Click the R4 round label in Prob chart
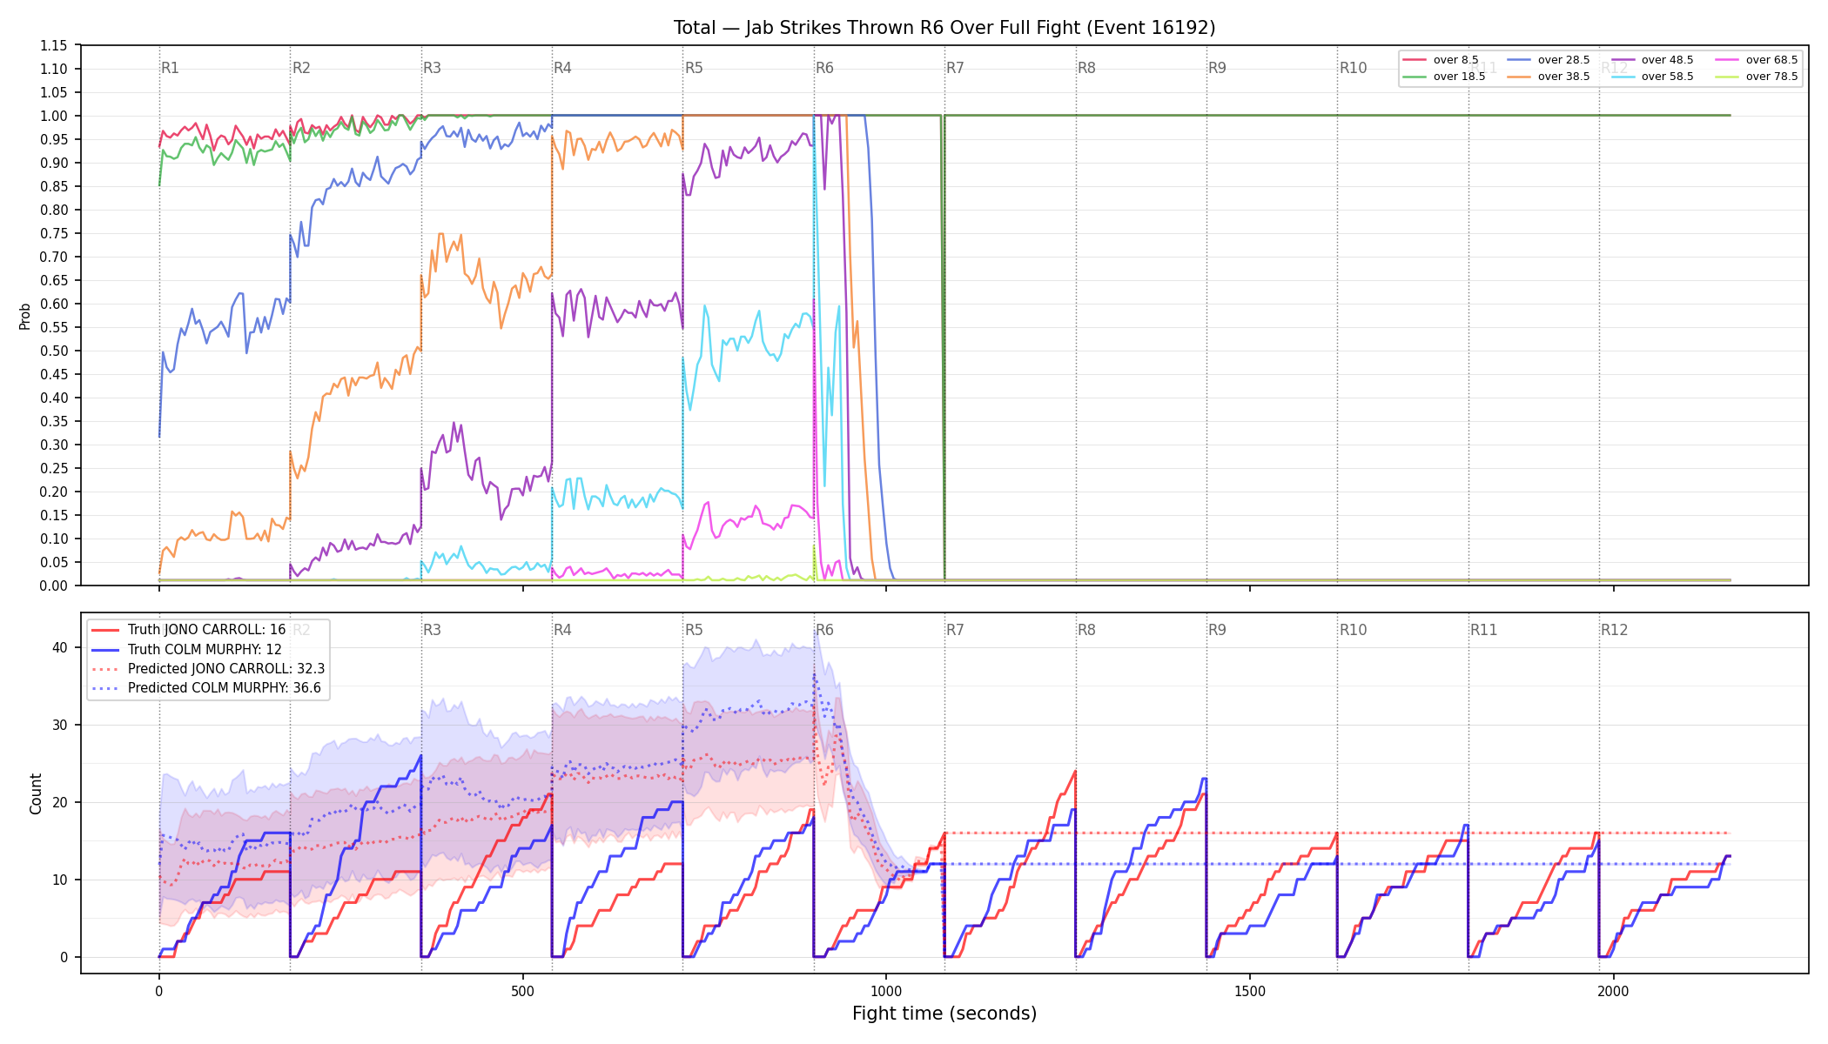Screen dimensions: 1828x1044 click(x=562, y=68)
